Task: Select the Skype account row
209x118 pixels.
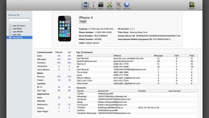Action: [137, 102]
